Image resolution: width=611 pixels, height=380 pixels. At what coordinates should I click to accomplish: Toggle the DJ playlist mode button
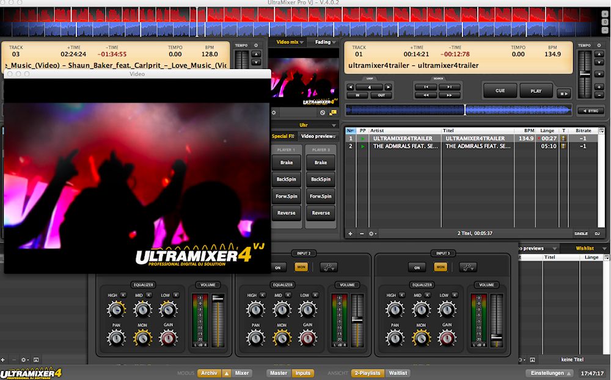(598, 233)
